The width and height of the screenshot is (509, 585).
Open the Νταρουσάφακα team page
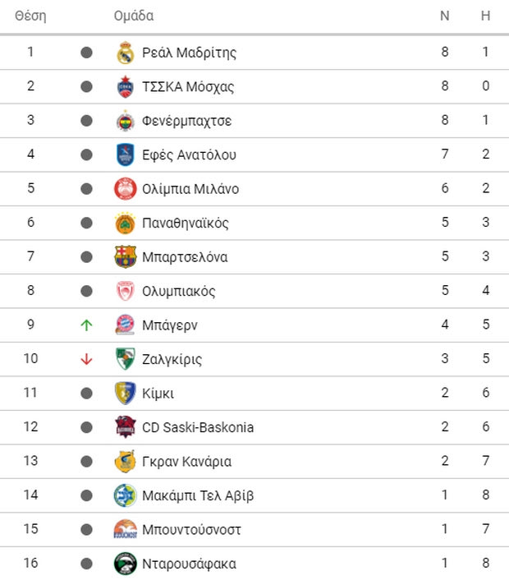click(x=189, y=564)
